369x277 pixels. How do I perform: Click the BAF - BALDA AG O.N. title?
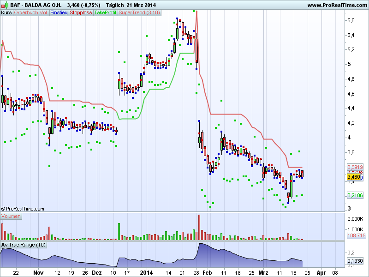coord(36,5)
